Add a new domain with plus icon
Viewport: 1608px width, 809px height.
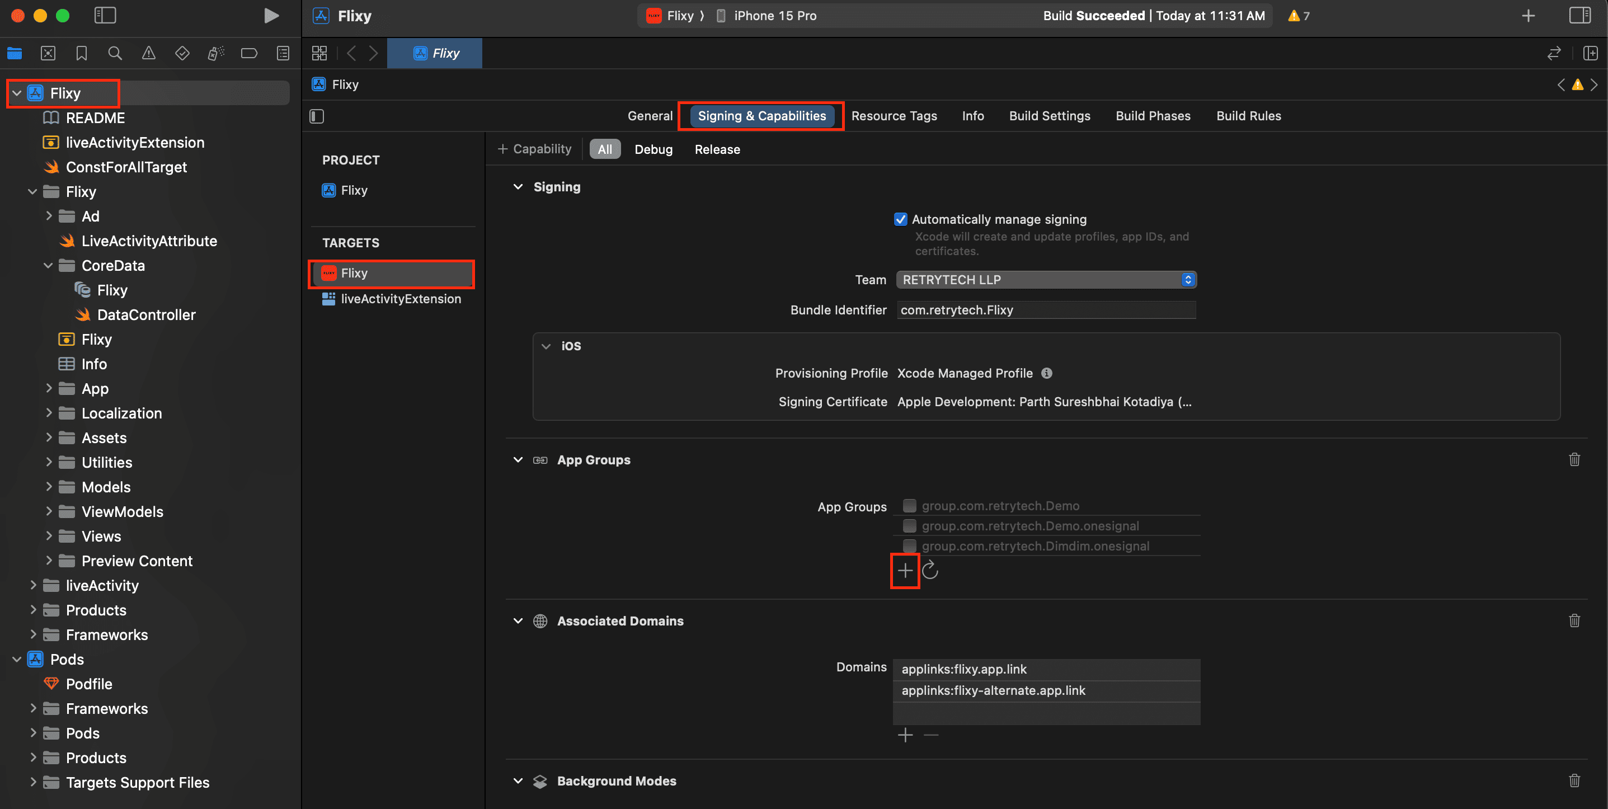pyautogui.click(x=905, y=735)
